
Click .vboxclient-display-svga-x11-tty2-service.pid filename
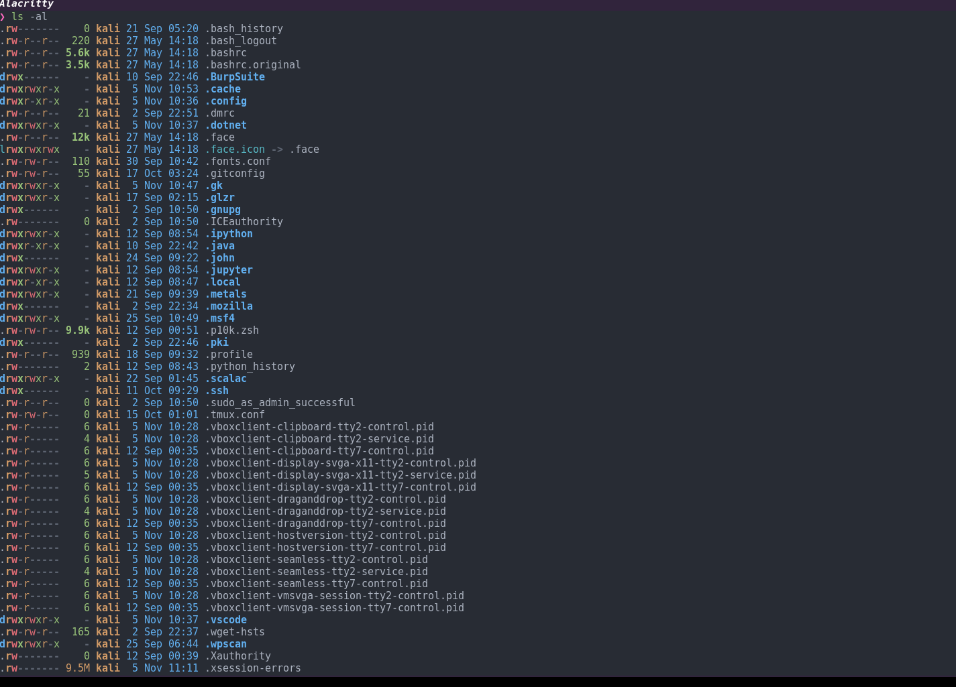[x=341, y=475]
